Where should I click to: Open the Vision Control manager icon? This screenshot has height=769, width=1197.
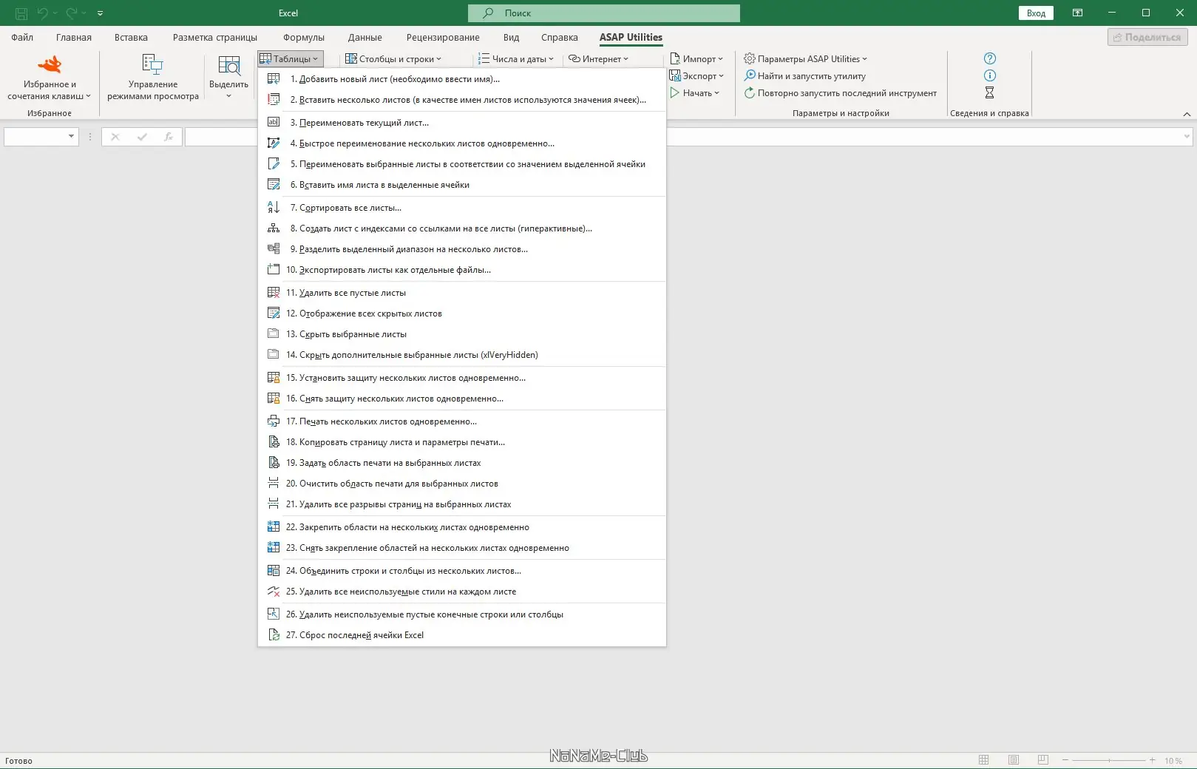(x=152, y=65)
